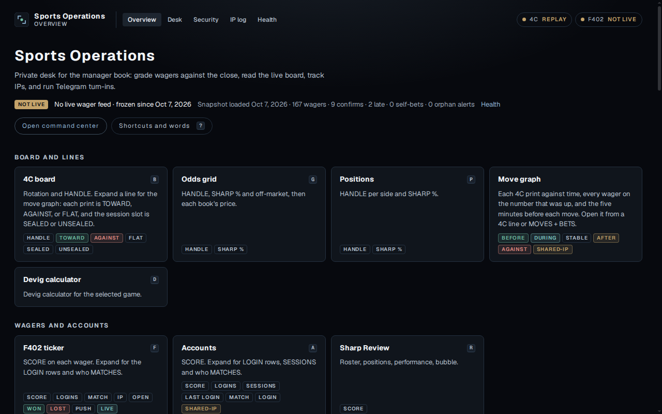
Task: Click the LOST tag on F402 ticker card
Action: [x=58, y=409]
